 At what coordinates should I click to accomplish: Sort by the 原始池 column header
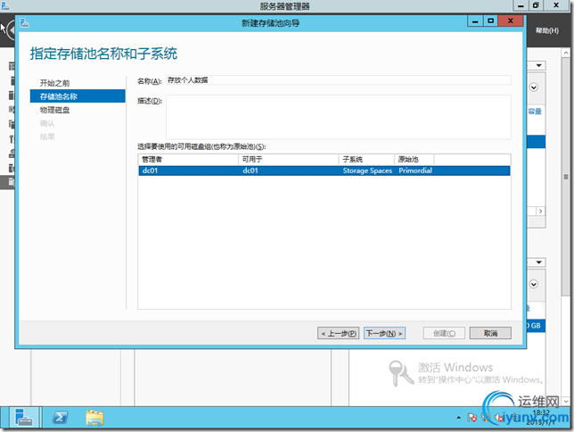pos(414,160)
